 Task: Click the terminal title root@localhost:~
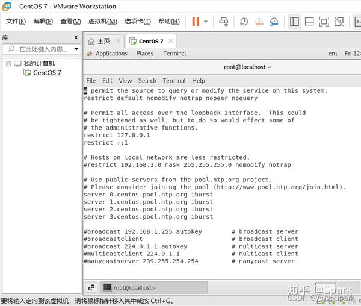[247, 67]
